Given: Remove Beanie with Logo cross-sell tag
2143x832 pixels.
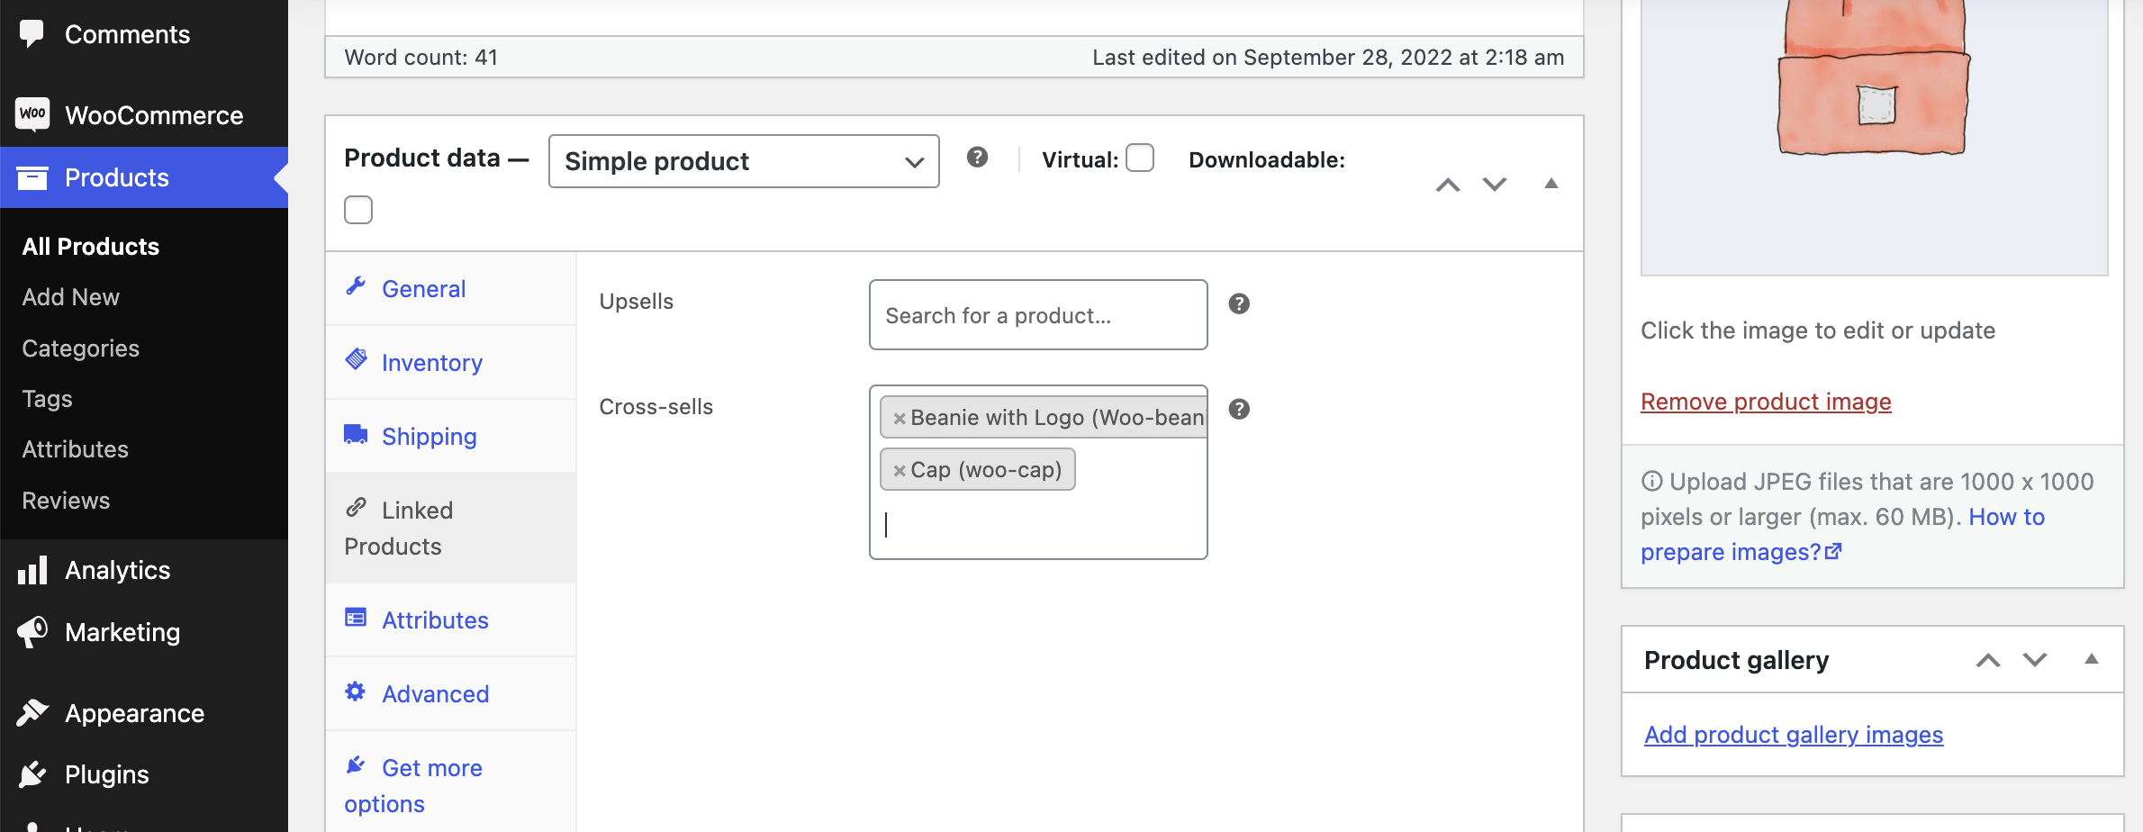Looking at the screenshot, I should pyautogui.click(x=899, y=419).
